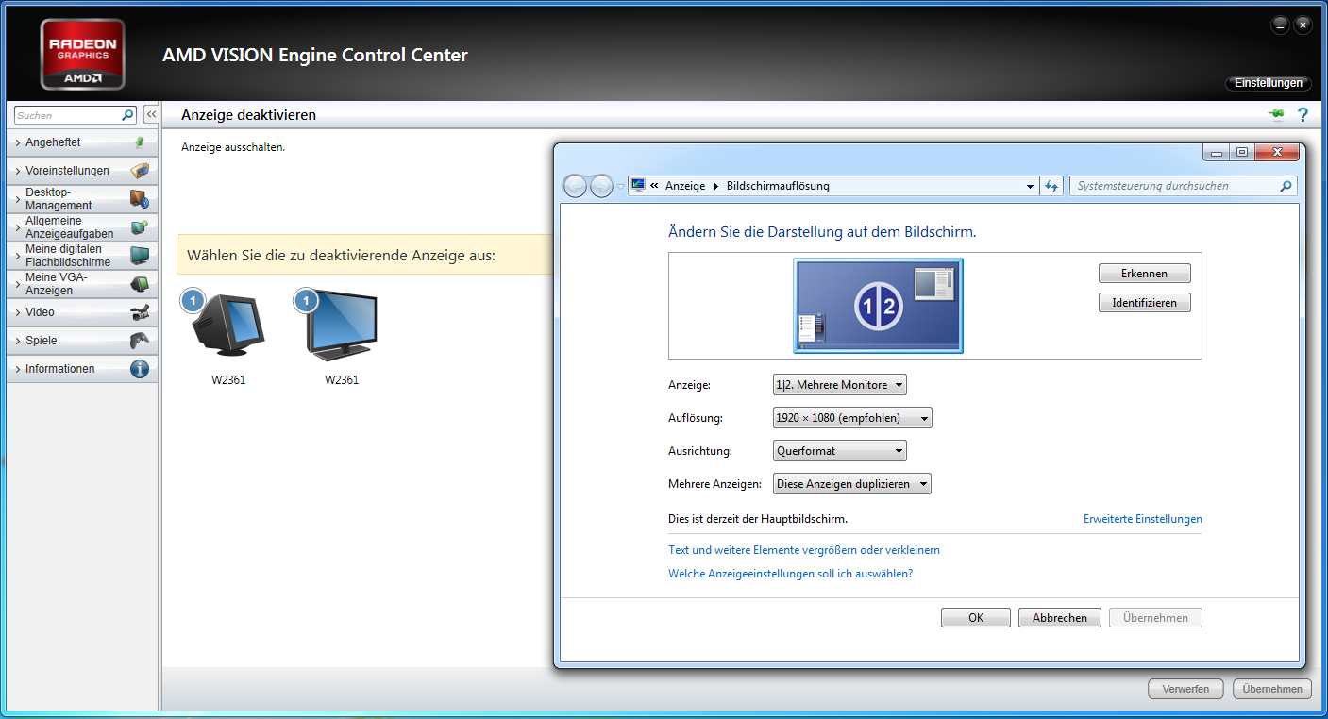Expand the Angeheftet section
Viewport: 1328px width, 719px height.
pos(81,142)
